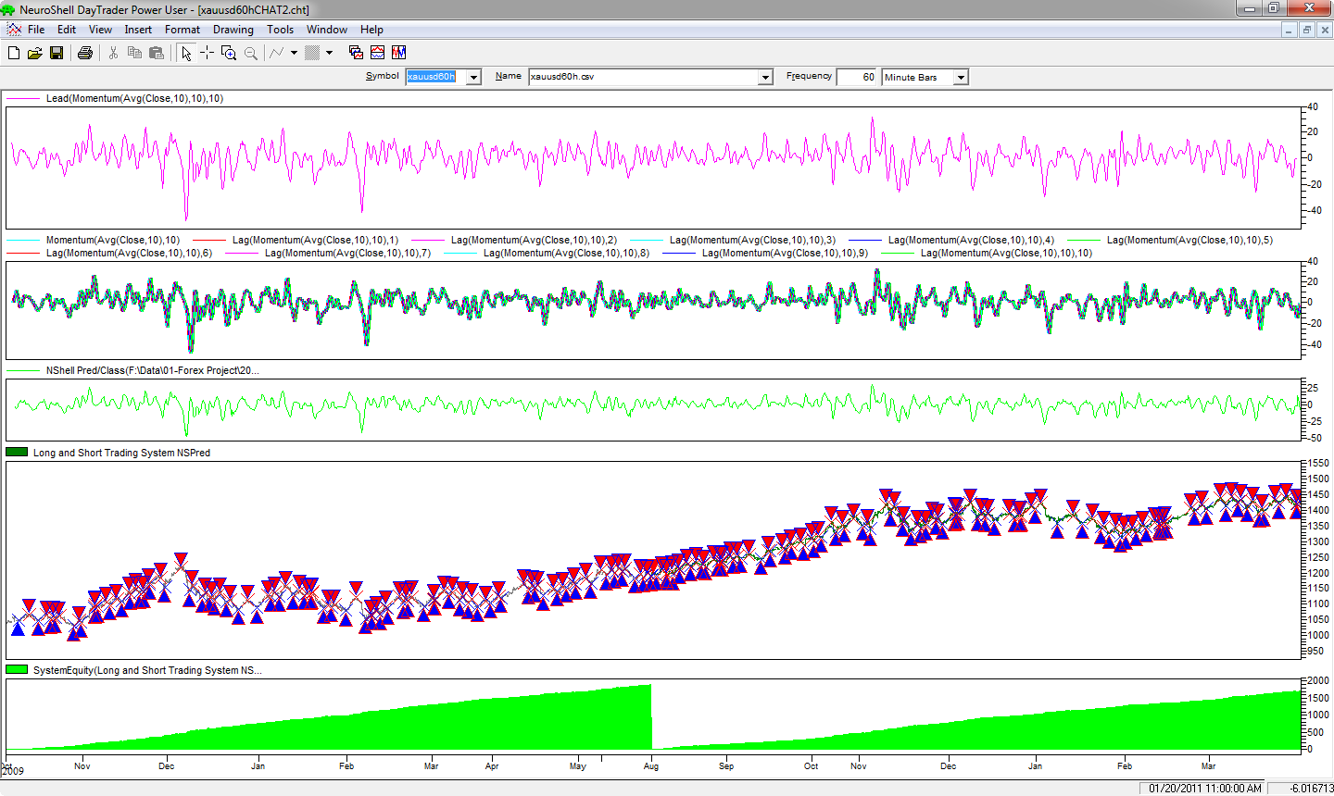Open the Drawing menu
The image size is (1334, 796).
(x=233, y=30)
